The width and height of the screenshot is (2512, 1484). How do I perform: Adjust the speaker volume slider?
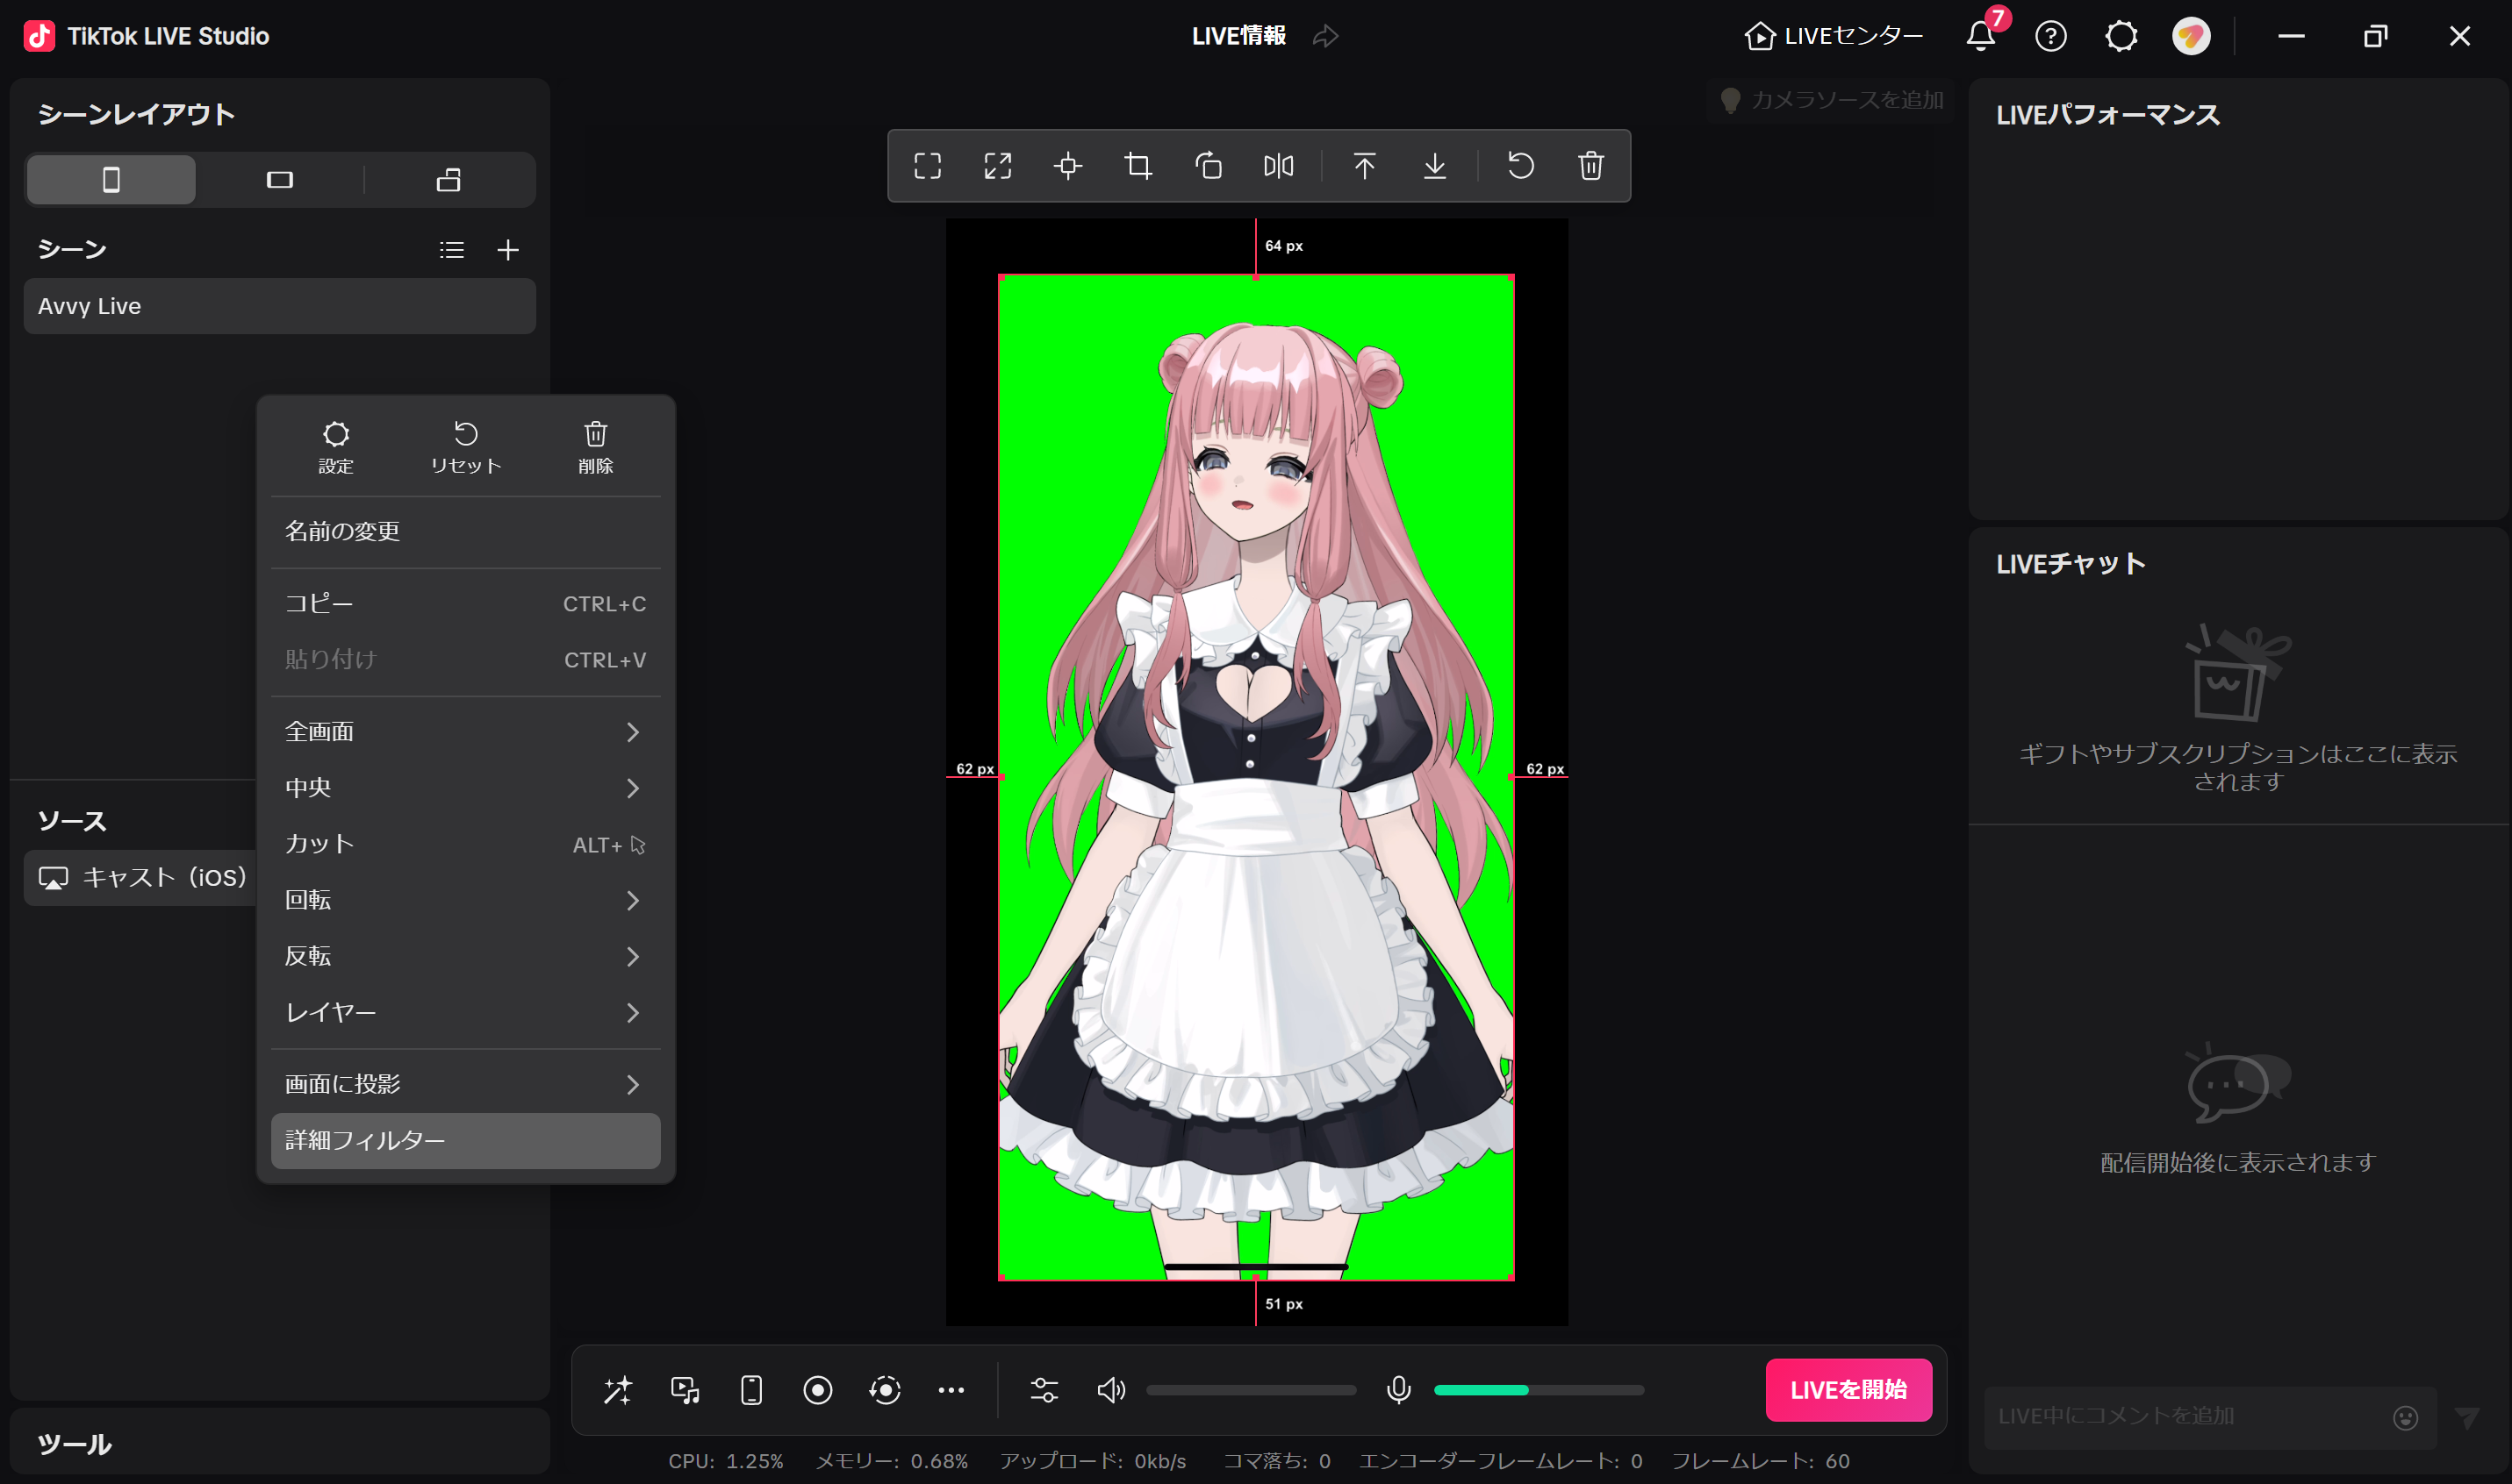click(x=1251, y=1390)
